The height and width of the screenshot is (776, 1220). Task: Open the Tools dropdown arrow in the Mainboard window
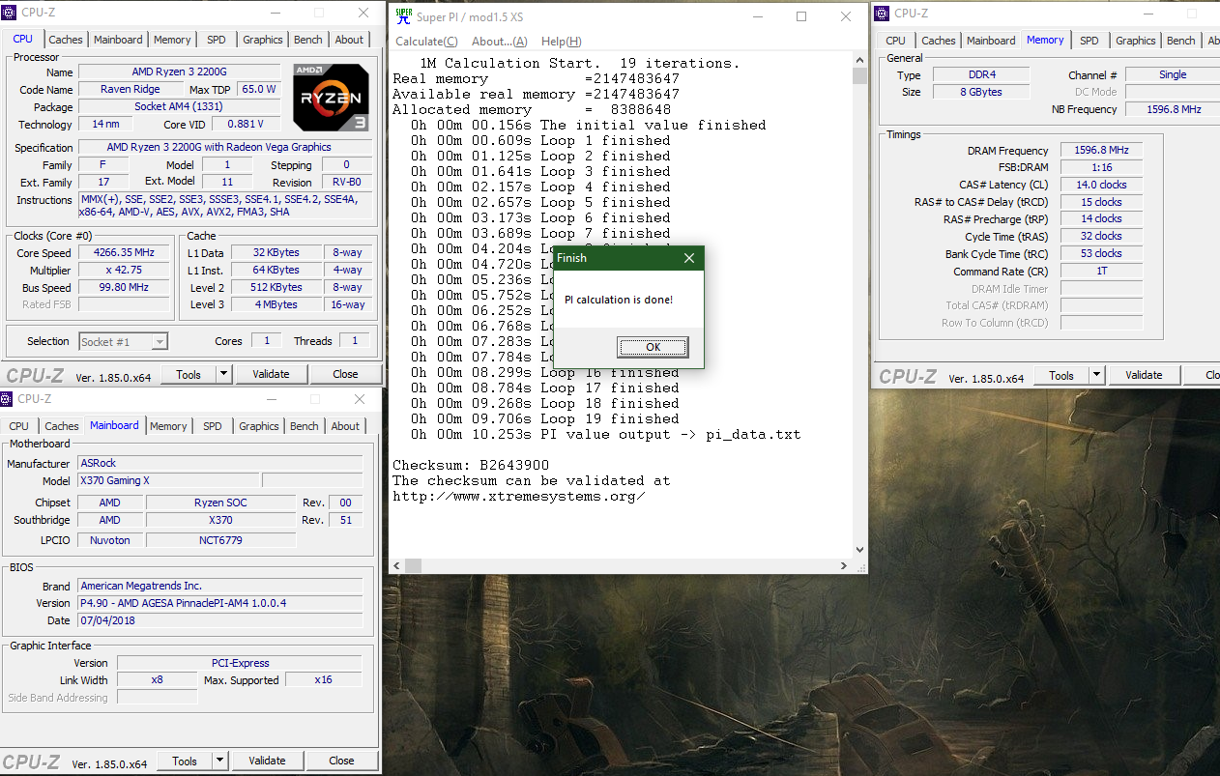pos(219,761)
